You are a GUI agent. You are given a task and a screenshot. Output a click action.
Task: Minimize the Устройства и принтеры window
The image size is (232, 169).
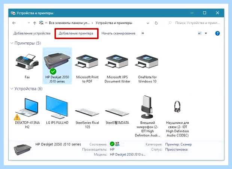192,13
